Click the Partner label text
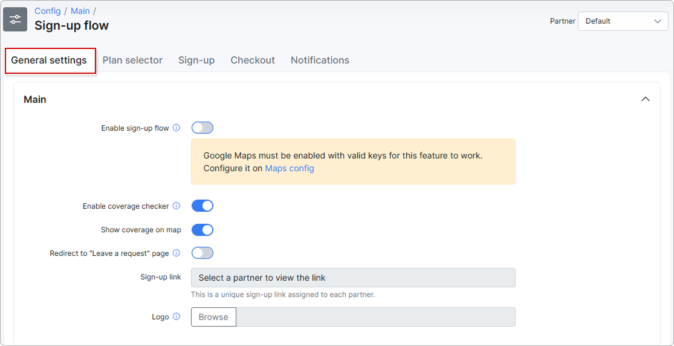This screenshot has height=346, width=674. pos(563,21)
